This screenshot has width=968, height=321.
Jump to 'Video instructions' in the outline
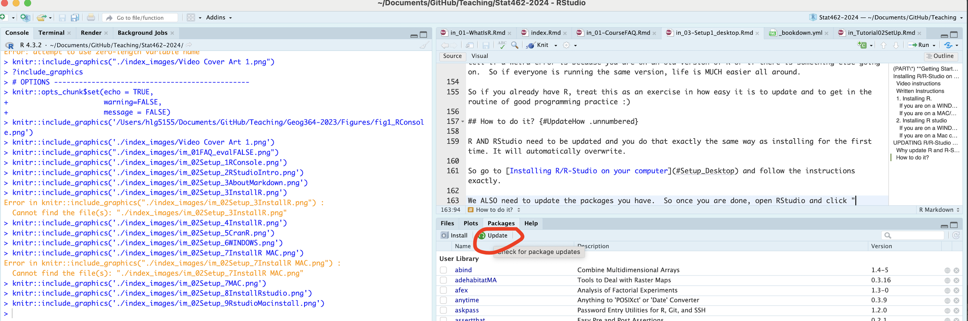click(x=918, y=83)
